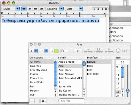Viewport: 131px width, 105px height.
Task: Select the Recently Used collection
Action: (42, 70)
